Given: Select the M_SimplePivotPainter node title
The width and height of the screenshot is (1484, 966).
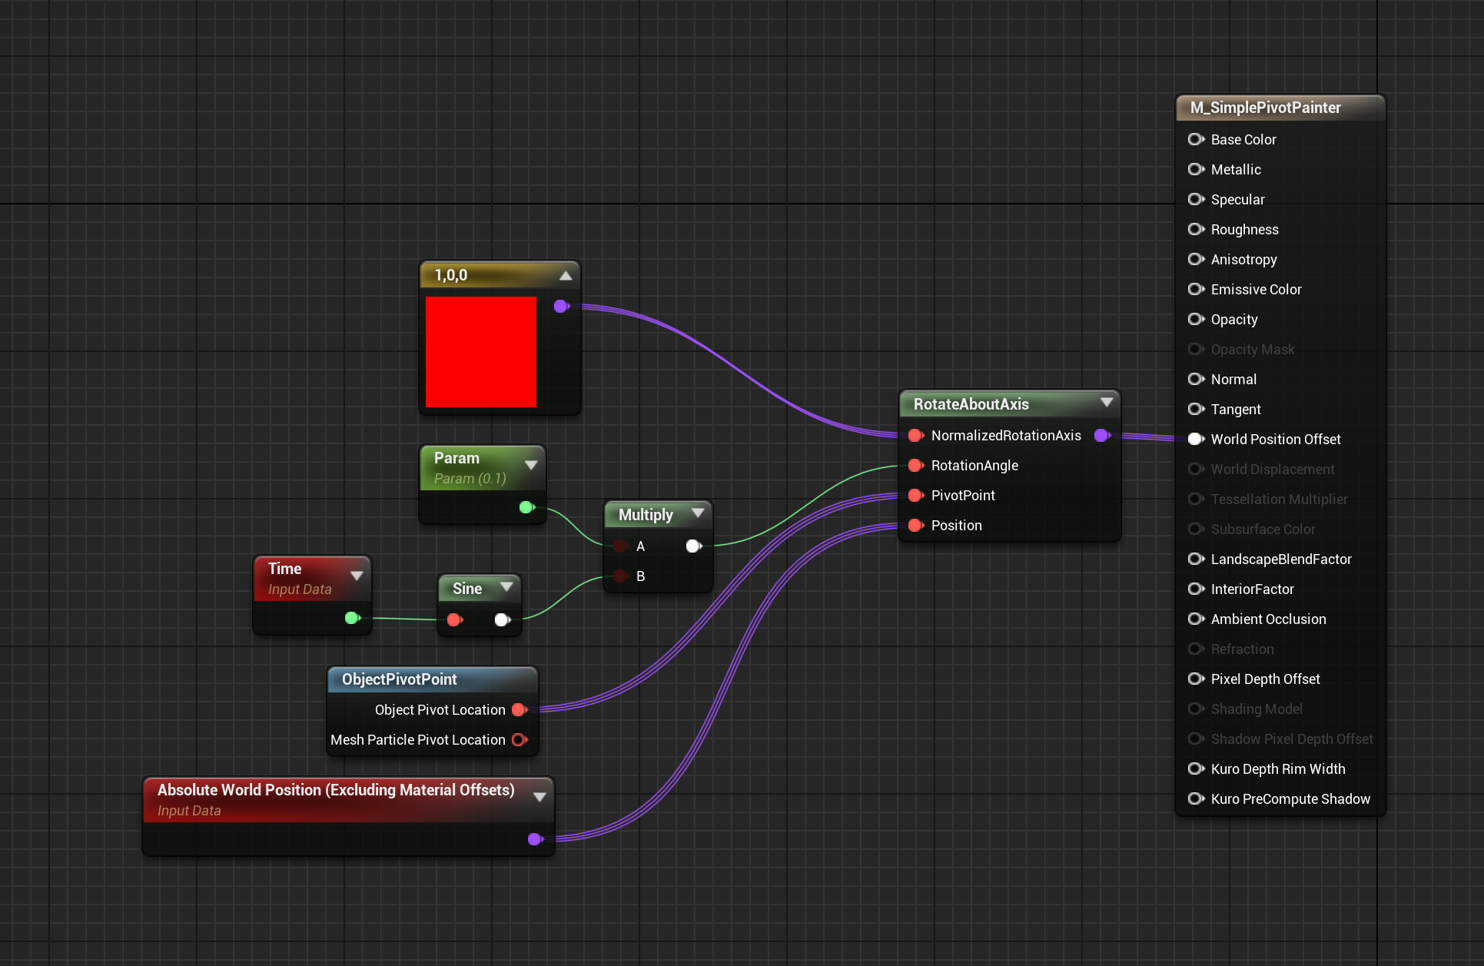Looking at the screenshot, I should coord(1265,108).
